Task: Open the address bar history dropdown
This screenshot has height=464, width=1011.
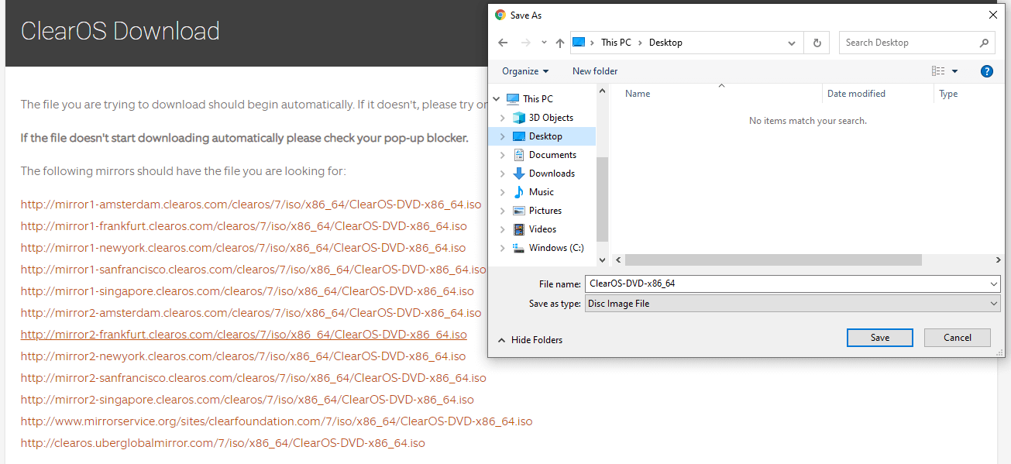Action: [791, 43]
